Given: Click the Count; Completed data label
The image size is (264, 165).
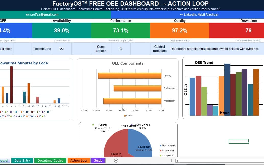Looking at the screenshot, I should (x=103, y=128).
